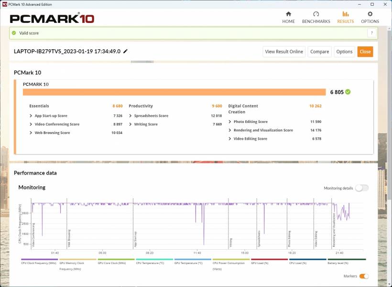392x287 pixels.
Task: Click the green check beside 6 805
Action: [348, 92]
